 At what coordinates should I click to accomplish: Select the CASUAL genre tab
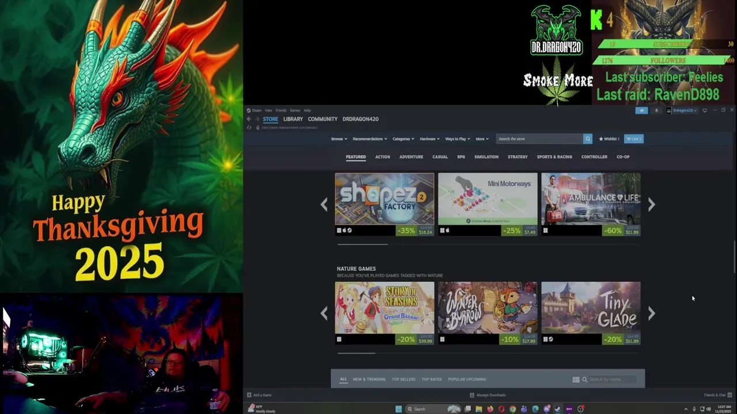click(440, 157)
